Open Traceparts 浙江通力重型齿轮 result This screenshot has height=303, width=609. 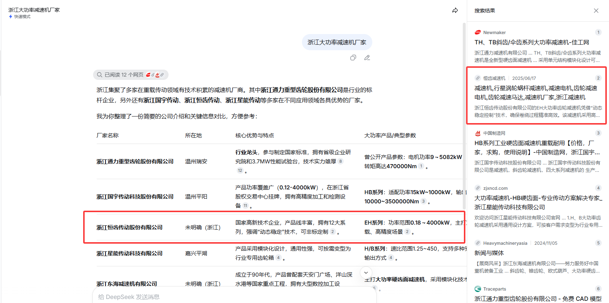click(x=538, y=299)
